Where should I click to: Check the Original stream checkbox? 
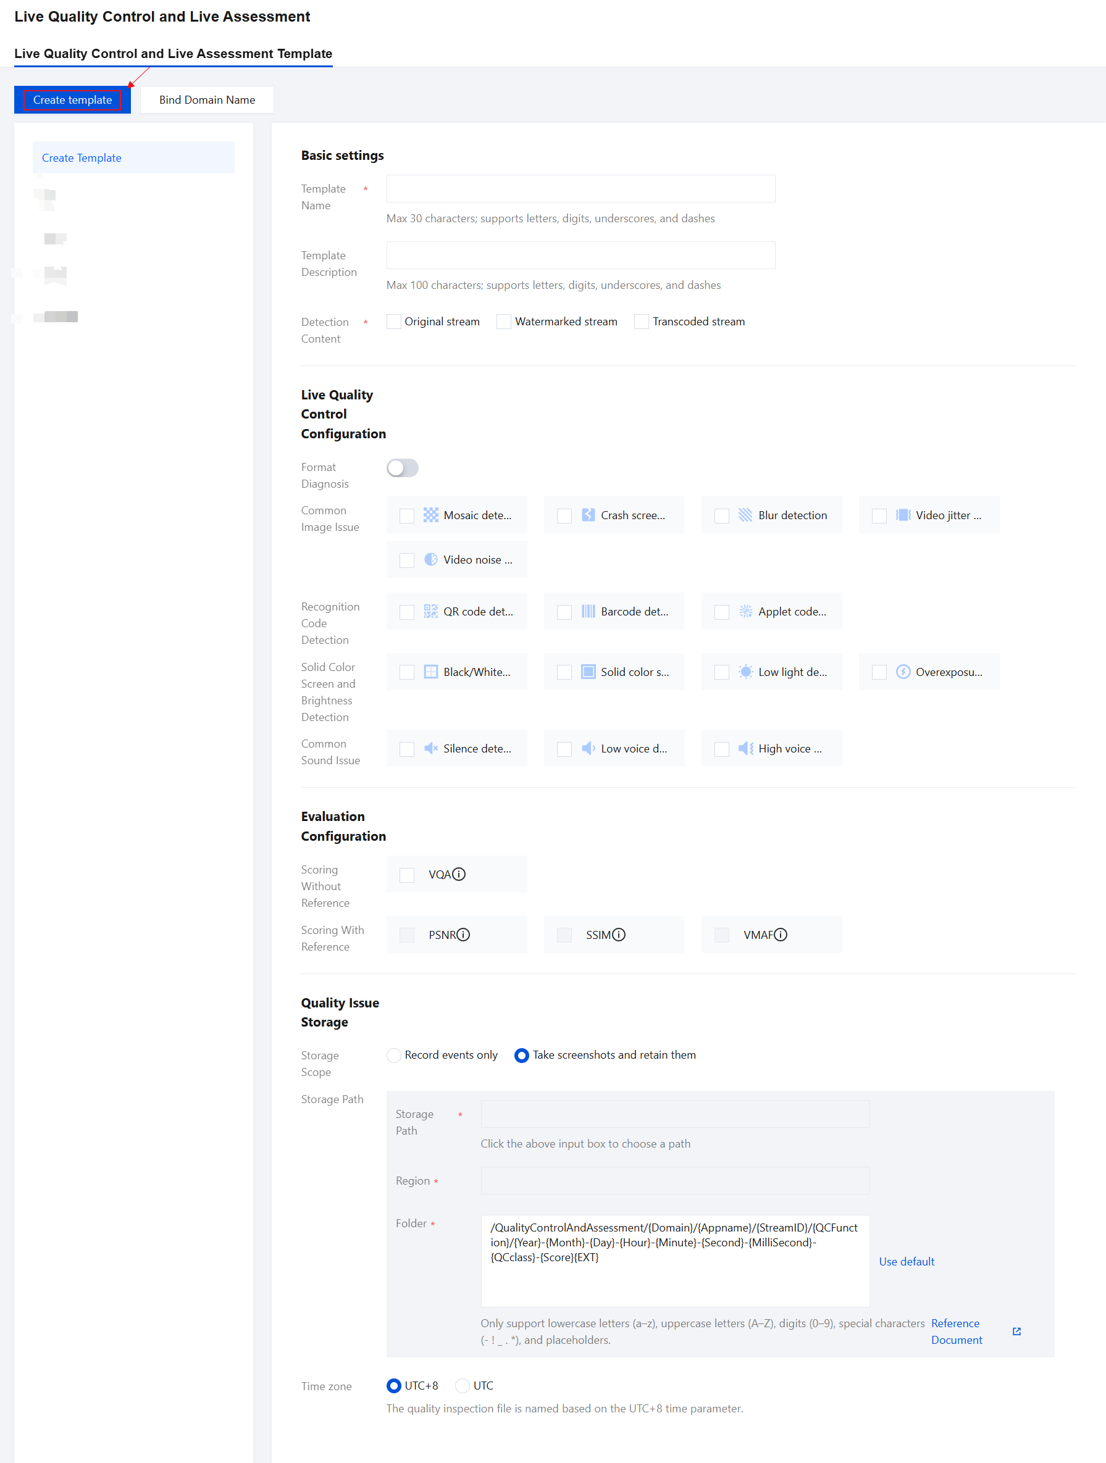pos(394,322)
